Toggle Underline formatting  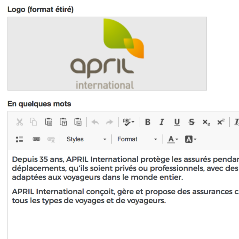tap(177, 122)
